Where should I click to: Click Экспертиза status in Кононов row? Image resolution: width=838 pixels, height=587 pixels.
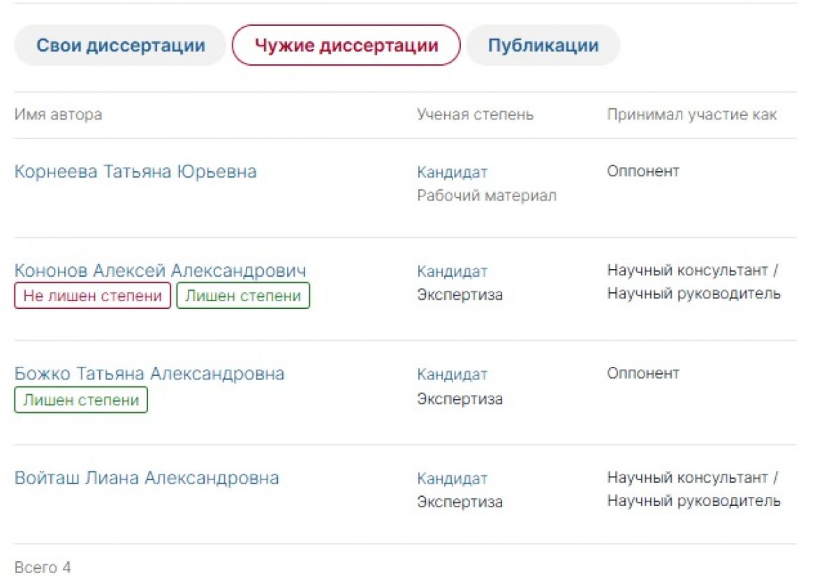[460, 295]
